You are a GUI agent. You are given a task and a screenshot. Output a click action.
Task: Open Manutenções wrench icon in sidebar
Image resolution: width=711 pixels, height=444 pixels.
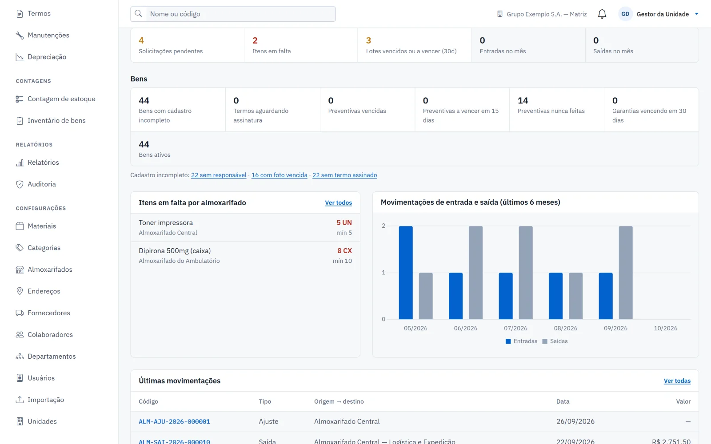click(x=20, y=36)
